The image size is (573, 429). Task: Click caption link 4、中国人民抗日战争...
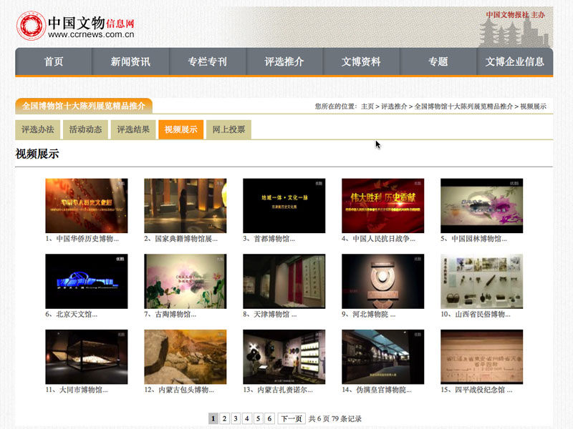tap(379, 239)
